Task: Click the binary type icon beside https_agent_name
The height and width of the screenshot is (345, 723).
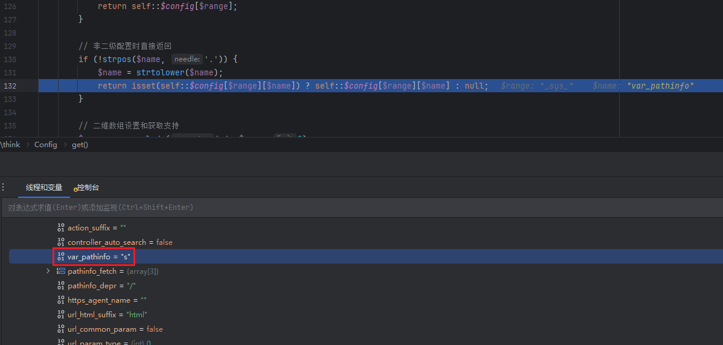Action: point(61,300)
